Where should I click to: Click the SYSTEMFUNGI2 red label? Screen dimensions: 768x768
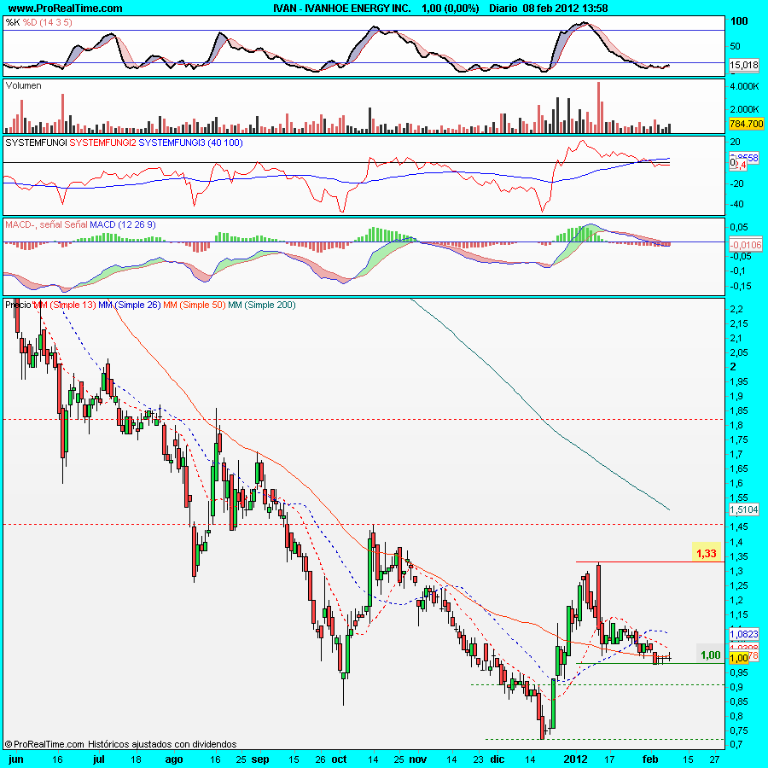[x=103, y=143]
